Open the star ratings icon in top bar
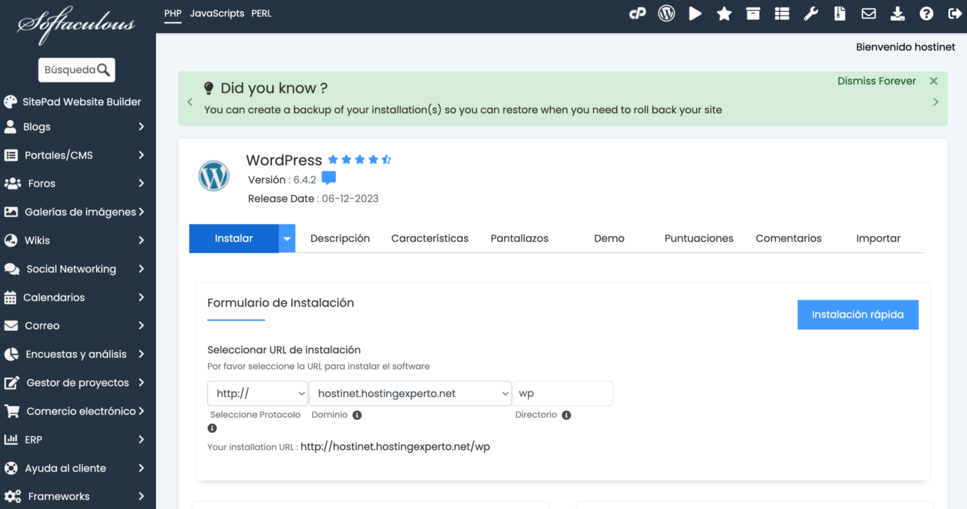Viewport: 967px width, 509px height. click(x=724, y=13)
